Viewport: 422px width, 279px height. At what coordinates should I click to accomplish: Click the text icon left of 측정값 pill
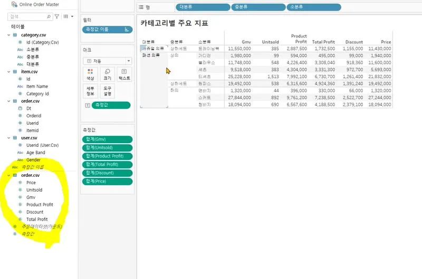tap(88, 105)
